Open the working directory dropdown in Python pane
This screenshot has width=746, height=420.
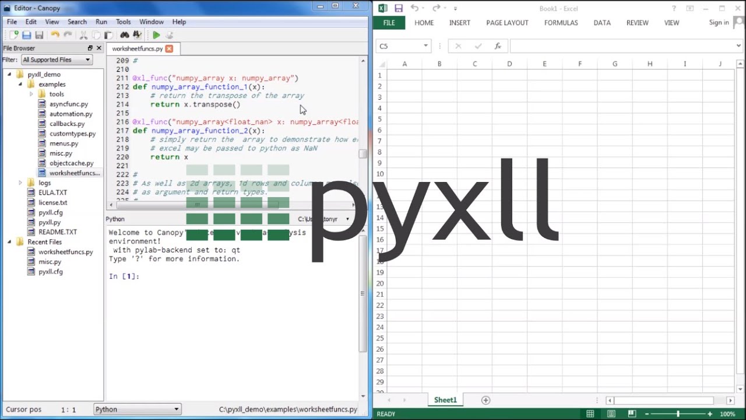coord(347,219)
